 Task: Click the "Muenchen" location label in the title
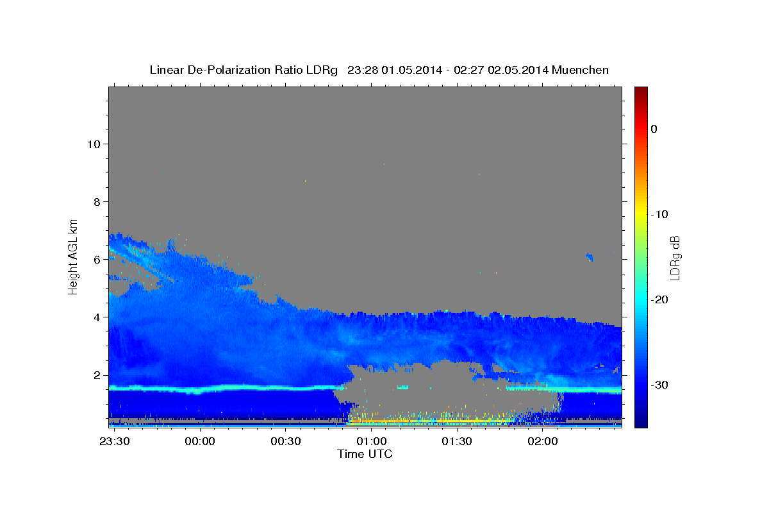point(581,70)
